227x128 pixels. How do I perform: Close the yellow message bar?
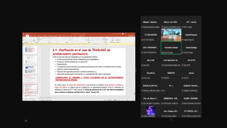[x=134, y=44]
